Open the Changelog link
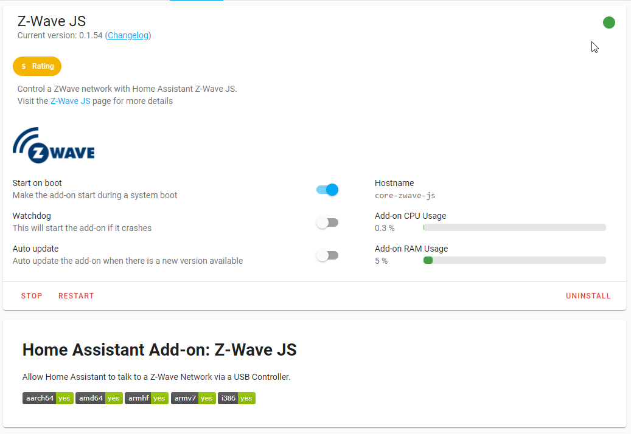 point(128,35)
